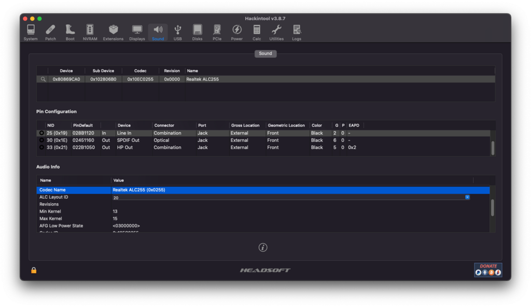Open the PCIe toolbar section
Viewport: 531px width, 307px height.
point(217,33)
